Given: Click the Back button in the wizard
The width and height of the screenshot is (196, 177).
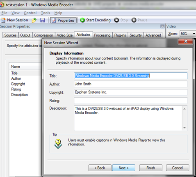Looking at the screenshot, I should [x=100, y=168].
